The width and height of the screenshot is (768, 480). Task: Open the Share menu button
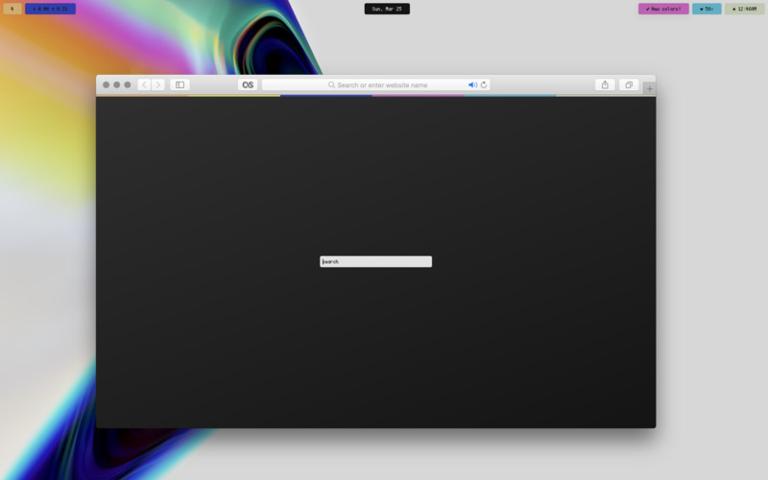click(605, 84)
